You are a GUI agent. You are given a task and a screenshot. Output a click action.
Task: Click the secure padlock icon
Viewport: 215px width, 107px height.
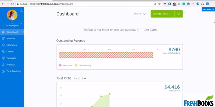(x=18, y=4)
